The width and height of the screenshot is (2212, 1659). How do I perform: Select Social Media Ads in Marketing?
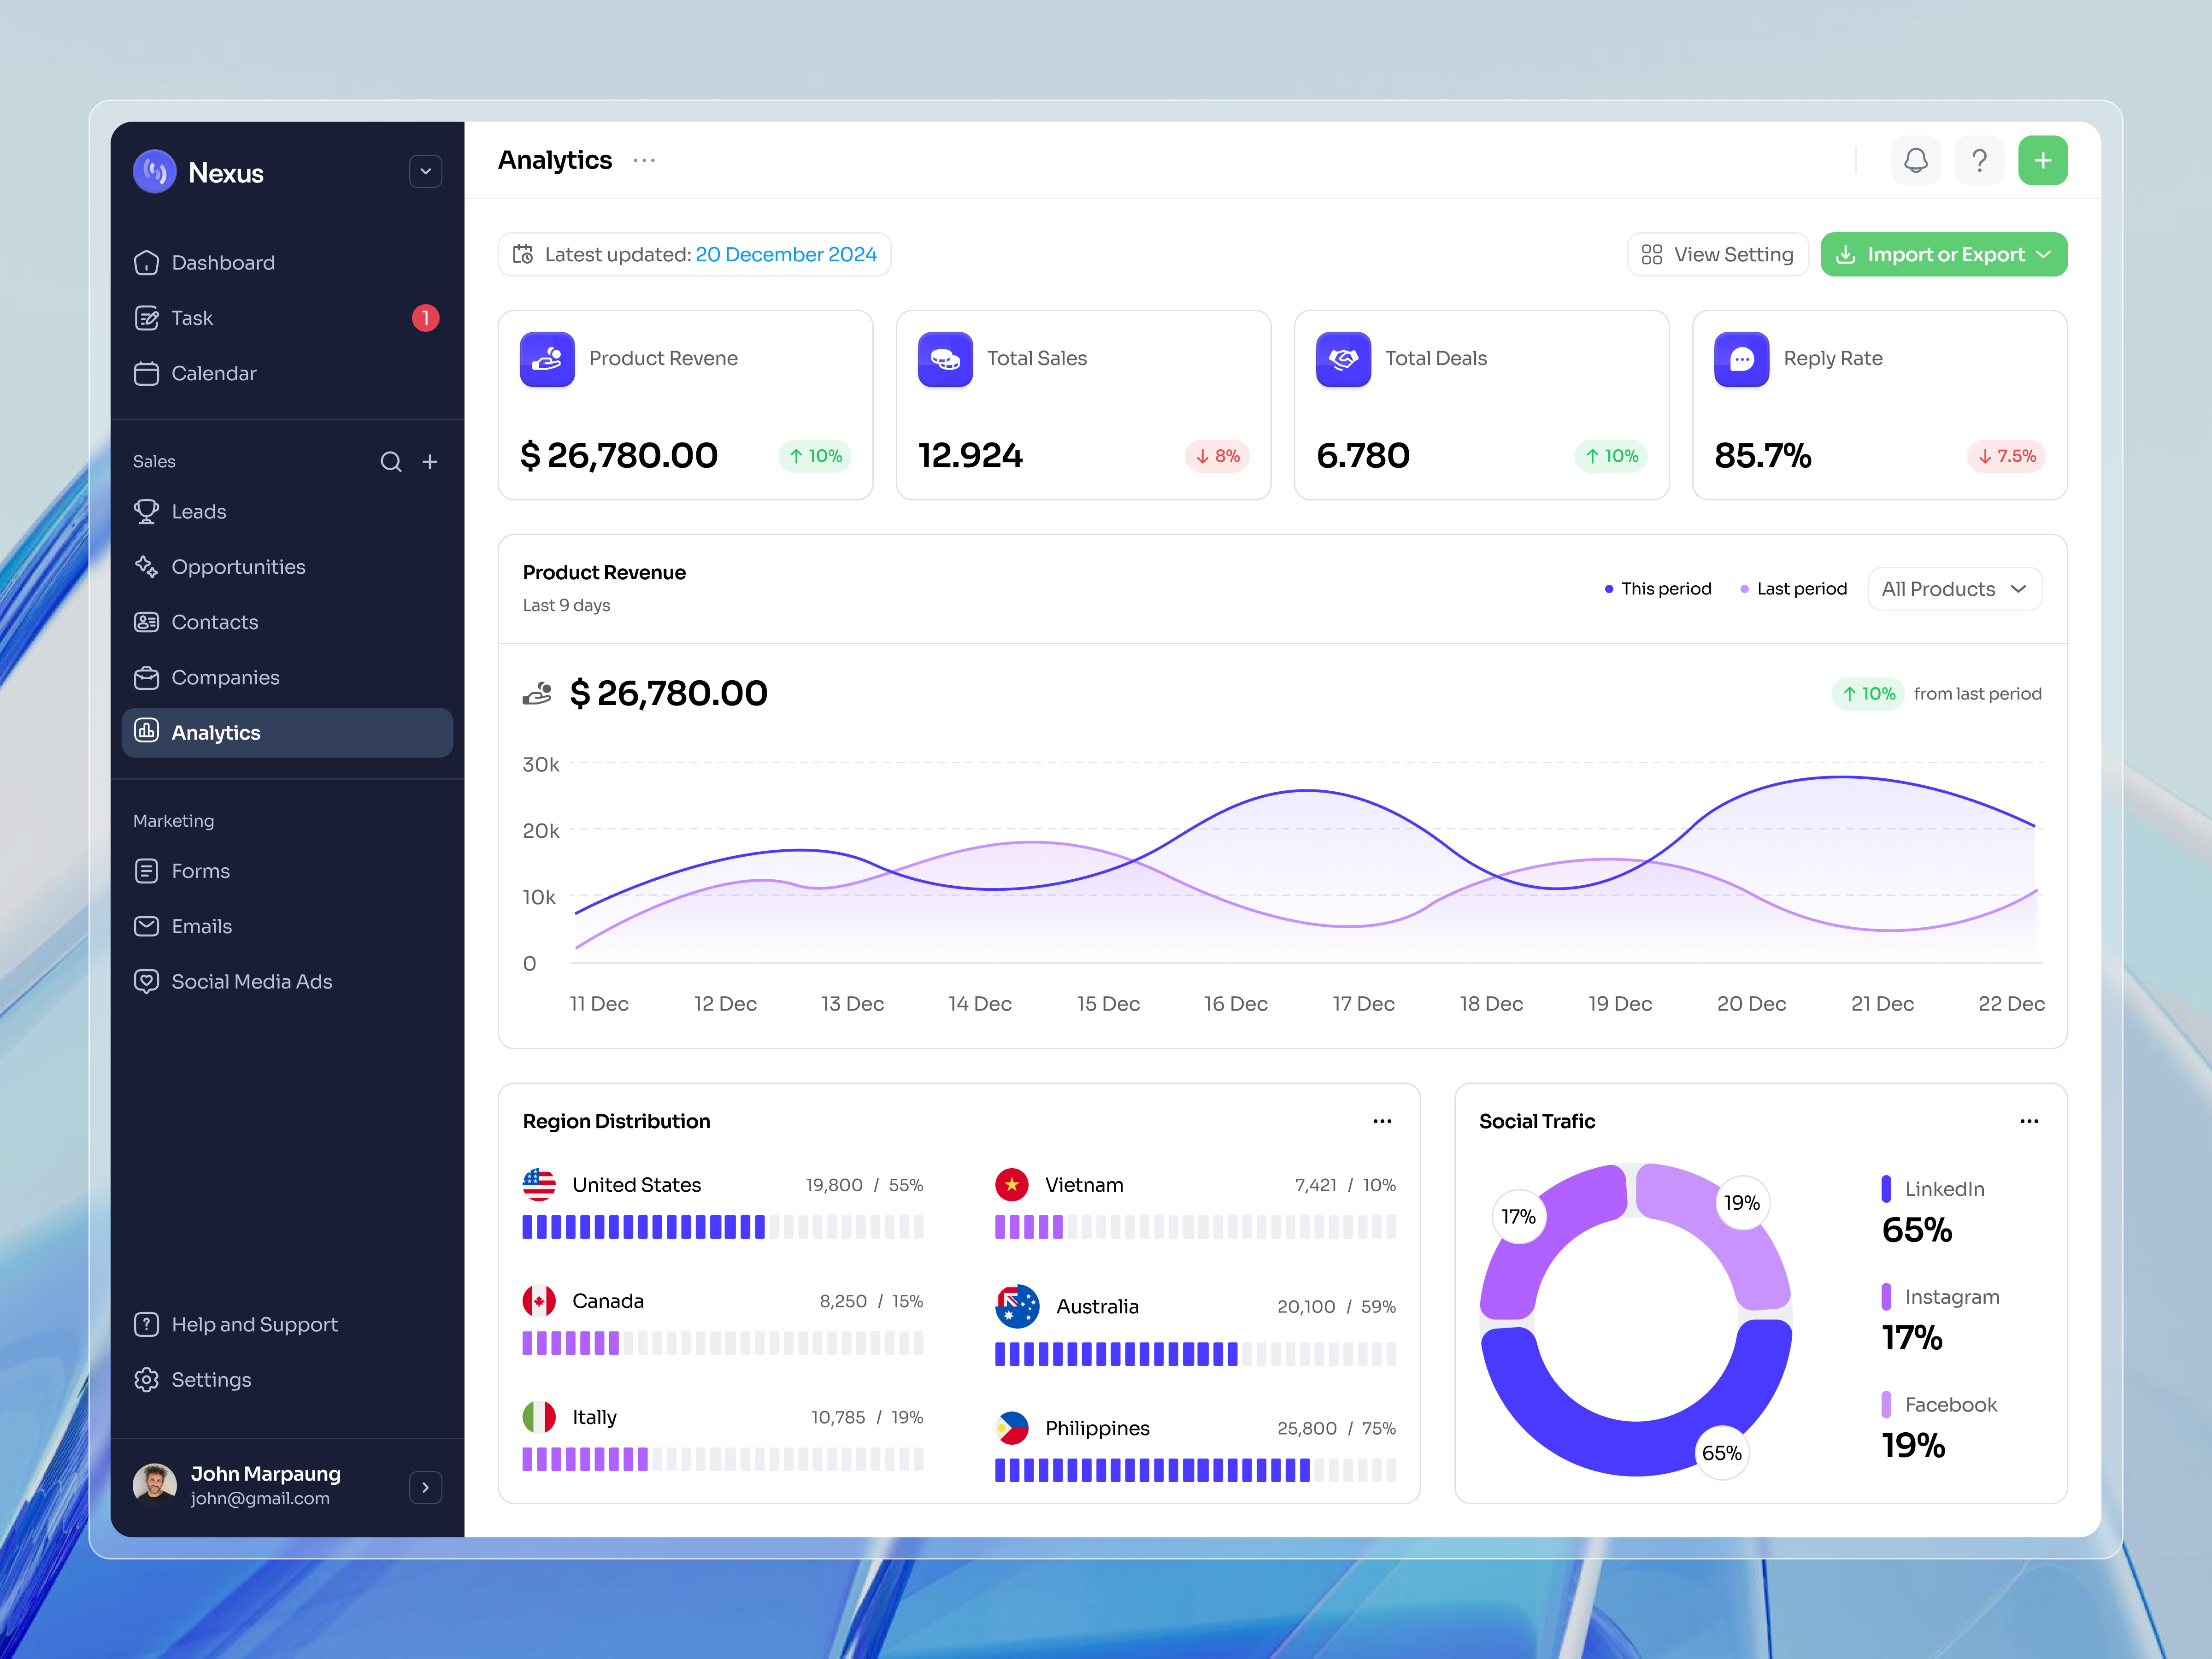pos(252,981)
